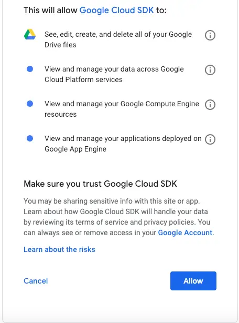Open info icon for App Engine applications permission
The image size is (239, 323).
[210, 139]
